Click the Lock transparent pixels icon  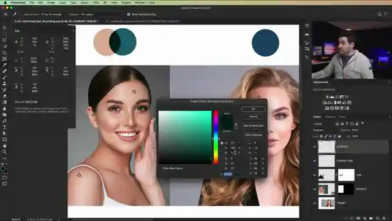click(321, 136)
